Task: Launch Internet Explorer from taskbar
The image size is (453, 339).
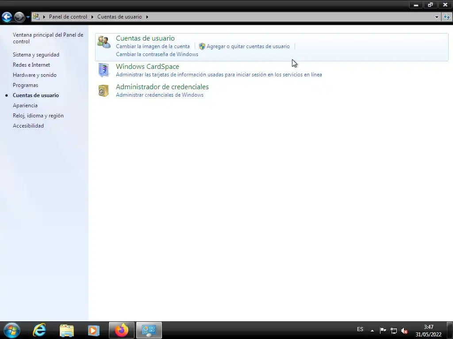Action: 39,330
